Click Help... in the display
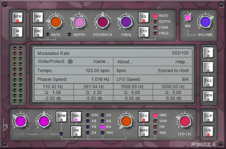Screen dimensions: 226x149 click(182, 61)
